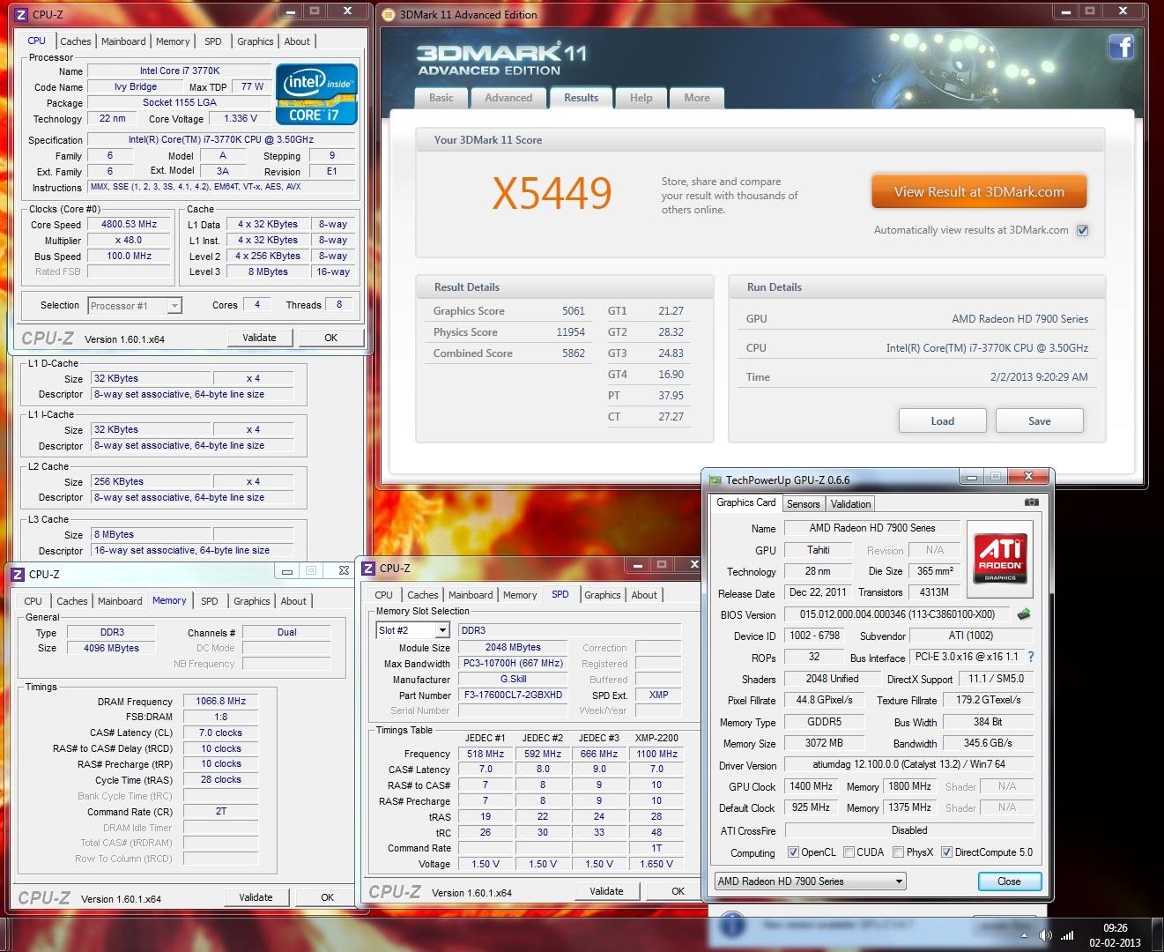Click the BIOS save chip icon in GPU-Z

[1023, 614]
